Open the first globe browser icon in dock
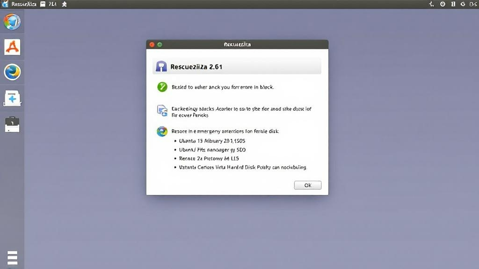This screenshot has height=269, width=479. (x=12, y=21)
